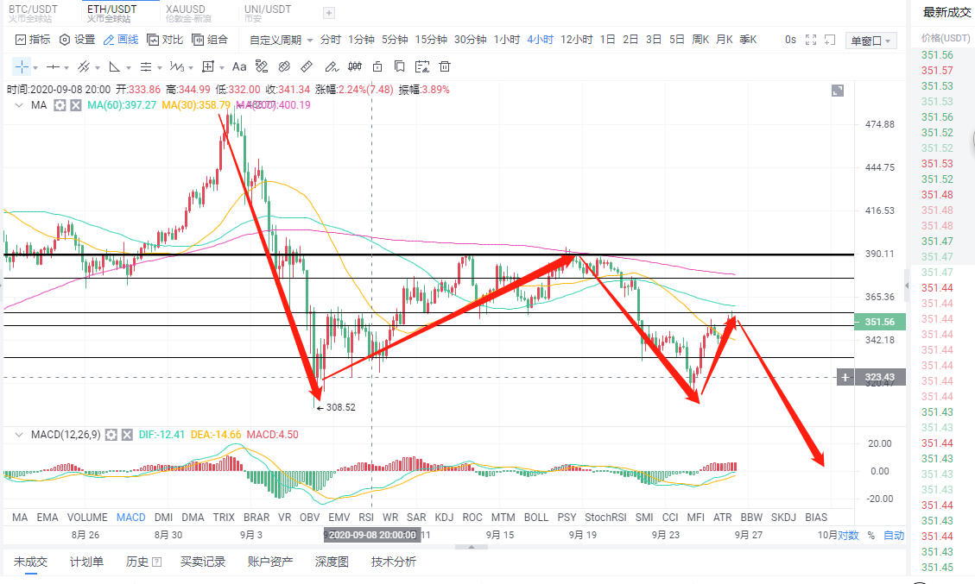Collapse the MA indicator chevron

coord(19,105)
